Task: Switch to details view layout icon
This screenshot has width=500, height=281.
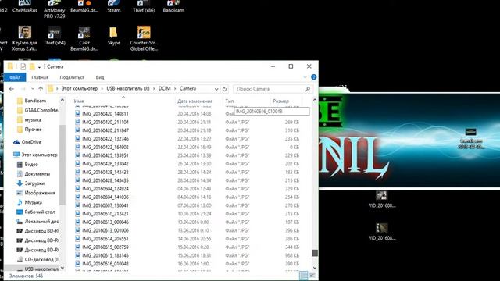Action: click(x=304, y=276)
